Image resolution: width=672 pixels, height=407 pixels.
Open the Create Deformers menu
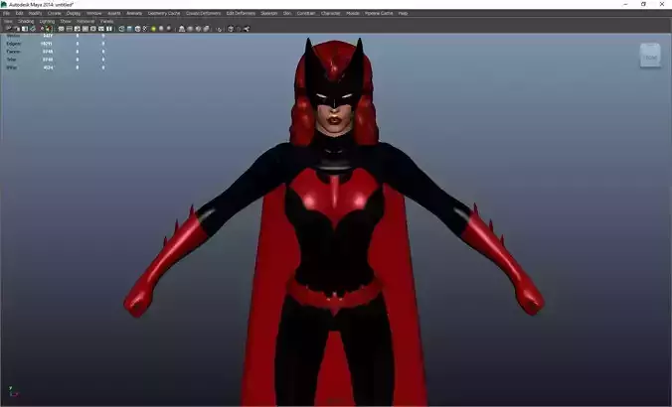tap(203, 13)
